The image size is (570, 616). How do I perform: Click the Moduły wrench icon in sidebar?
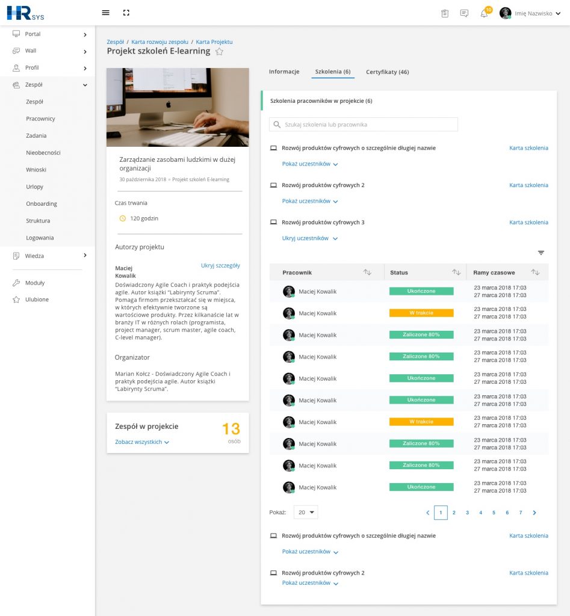click(16, 283)
